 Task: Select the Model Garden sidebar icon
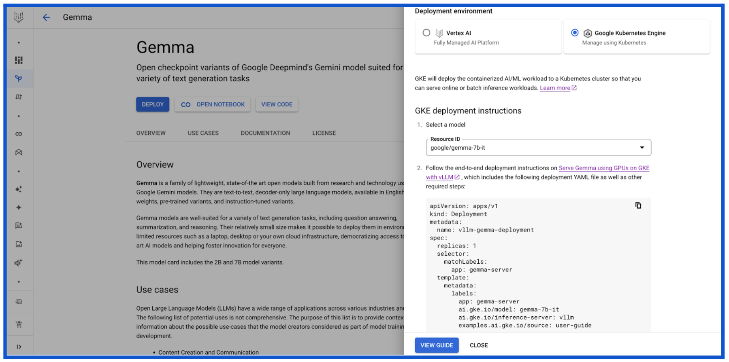point(19,78)
